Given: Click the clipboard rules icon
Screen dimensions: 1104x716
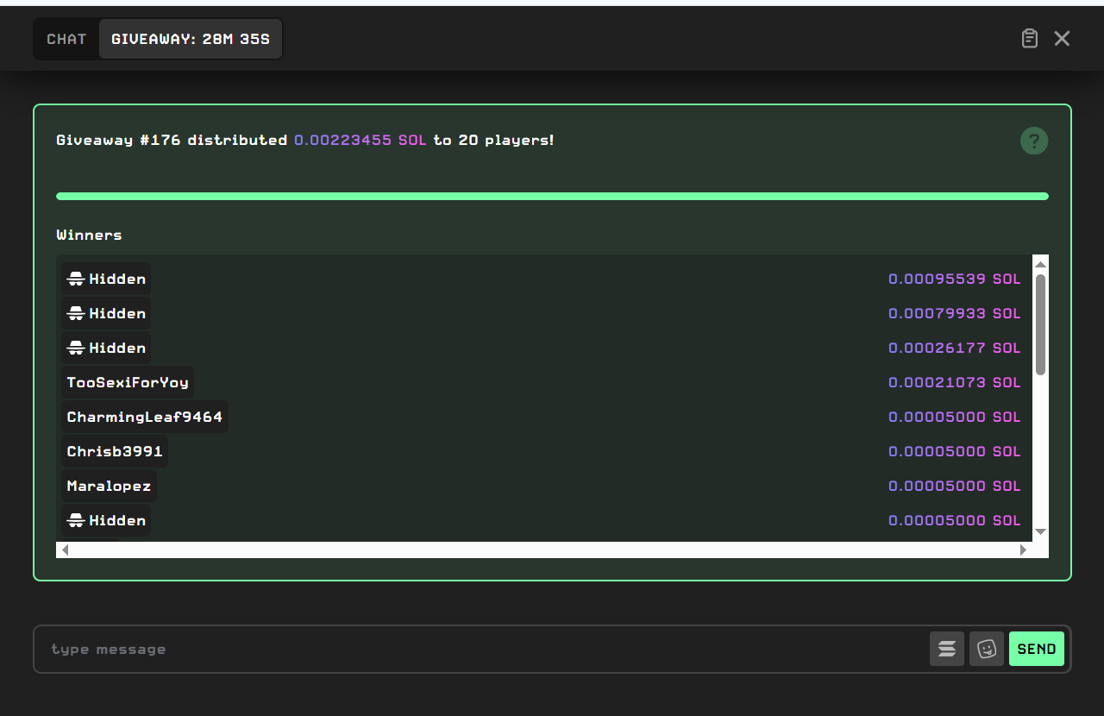Looking at the screenshot, I should tap(1029, 39).
